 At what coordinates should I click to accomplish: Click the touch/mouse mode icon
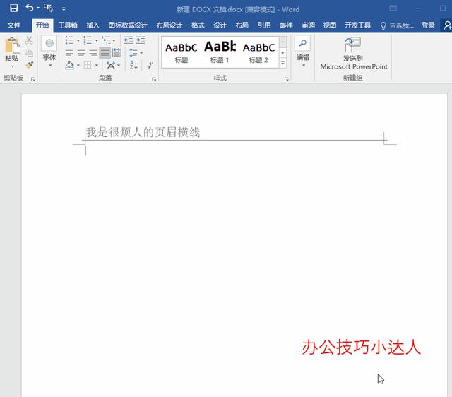(x=49, y=8)
